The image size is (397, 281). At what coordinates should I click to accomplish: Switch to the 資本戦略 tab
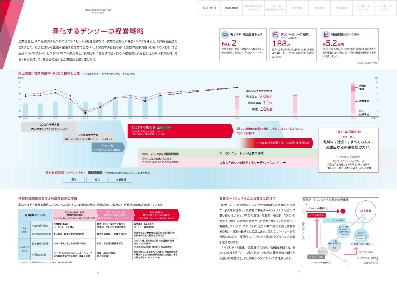coord(320,8)
